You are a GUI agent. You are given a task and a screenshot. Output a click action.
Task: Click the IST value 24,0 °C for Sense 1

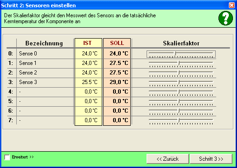coord(90,63)
